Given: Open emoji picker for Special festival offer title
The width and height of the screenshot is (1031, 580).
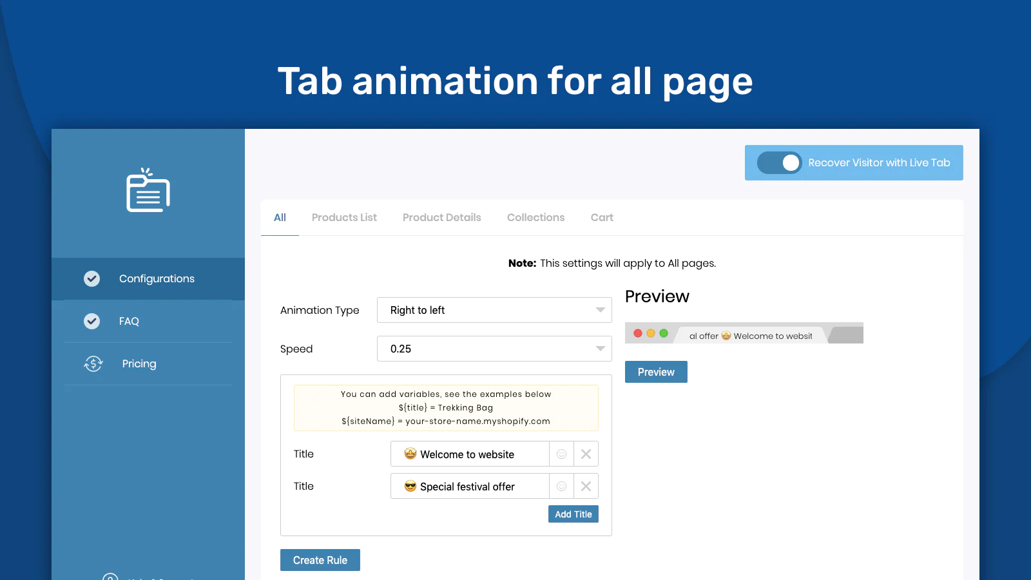Looking at the screenshot, I should pos(561,486).
